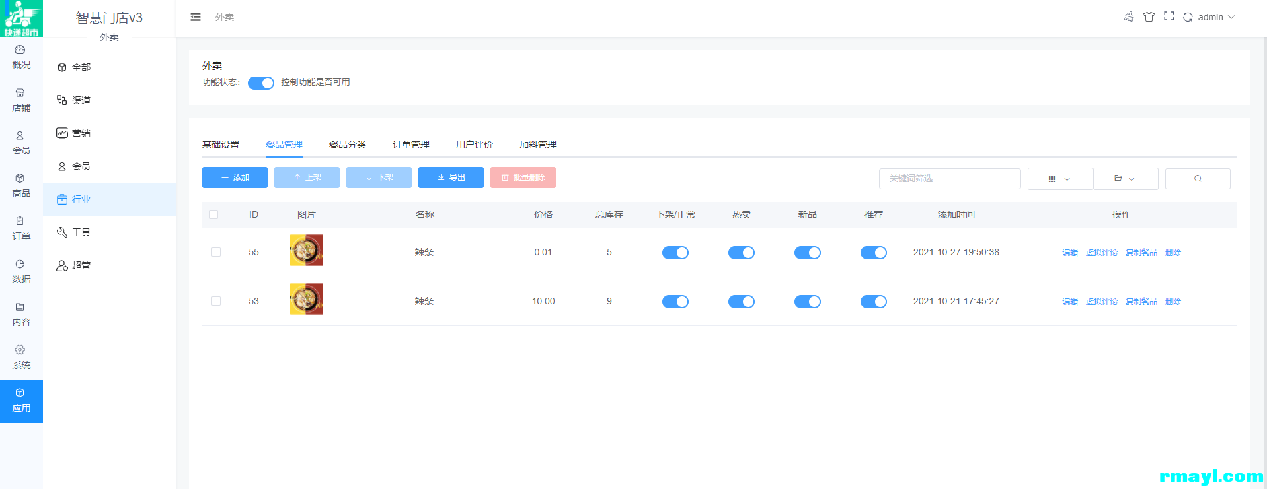Click the 添加 add button
The width and height of the screenshot is (1267, 489).
tap(235, 178)
